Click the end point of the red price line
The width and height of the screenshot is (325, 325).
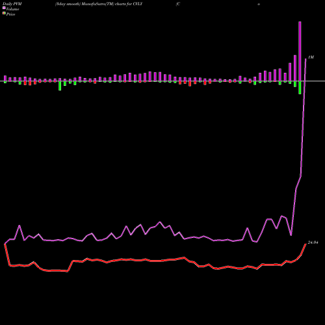305,244
